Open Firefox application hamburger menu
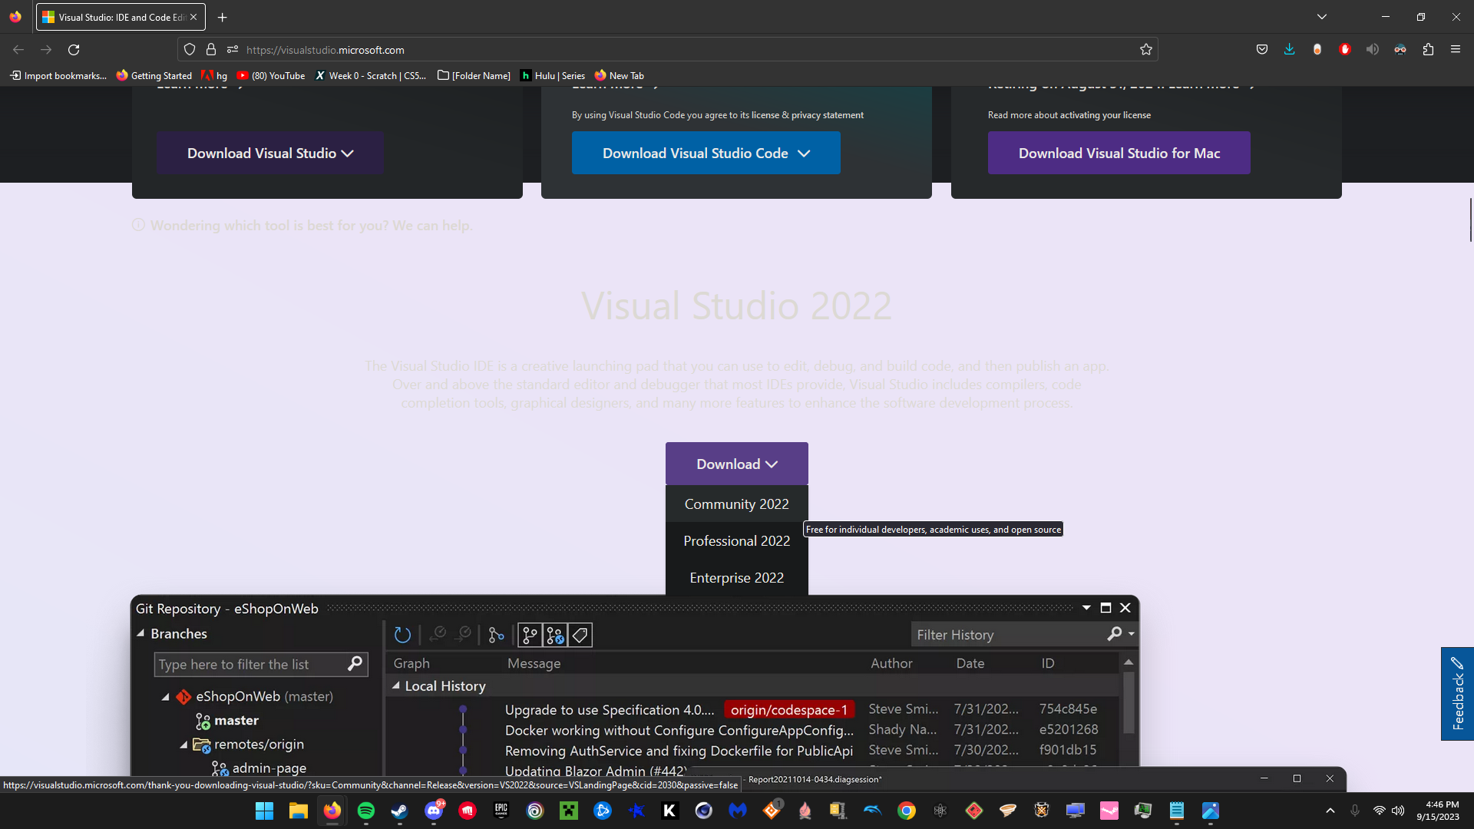This screenshot has width=1474, height=829. 1456,50
